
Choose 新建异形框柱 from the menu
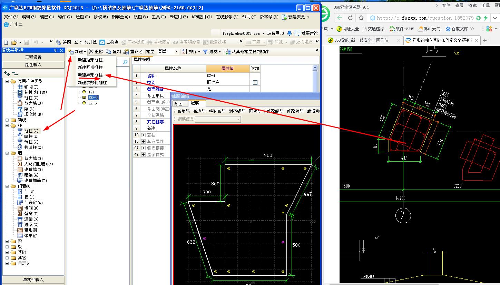90,75
